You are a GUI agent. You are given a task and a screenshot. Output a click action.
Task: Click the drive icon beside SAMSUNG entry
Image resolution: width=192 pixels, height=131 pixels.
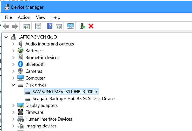pyautogui.click(x=28, y=92)
